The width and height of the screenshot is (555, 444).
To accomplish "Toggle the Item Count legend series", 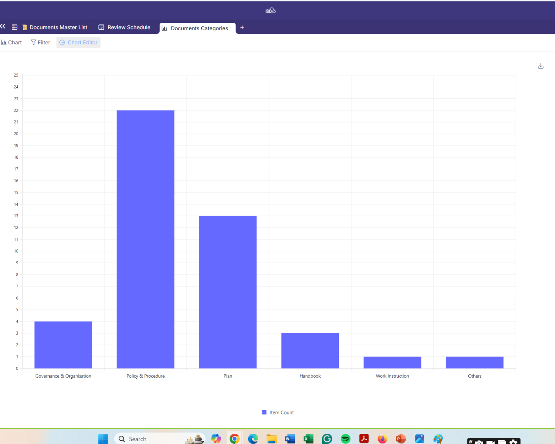I will 278,412.
